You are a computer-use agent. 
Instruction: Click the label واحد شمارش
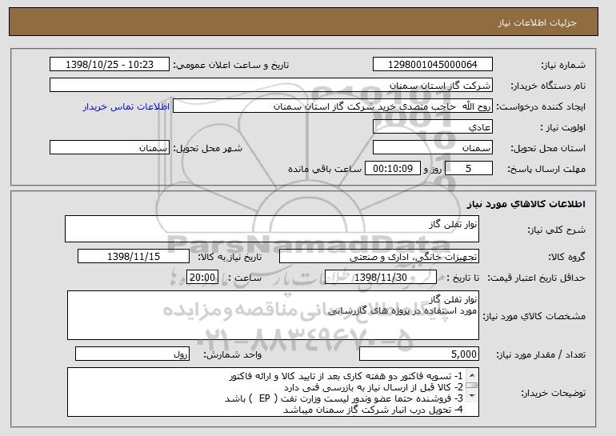point(232,354)
